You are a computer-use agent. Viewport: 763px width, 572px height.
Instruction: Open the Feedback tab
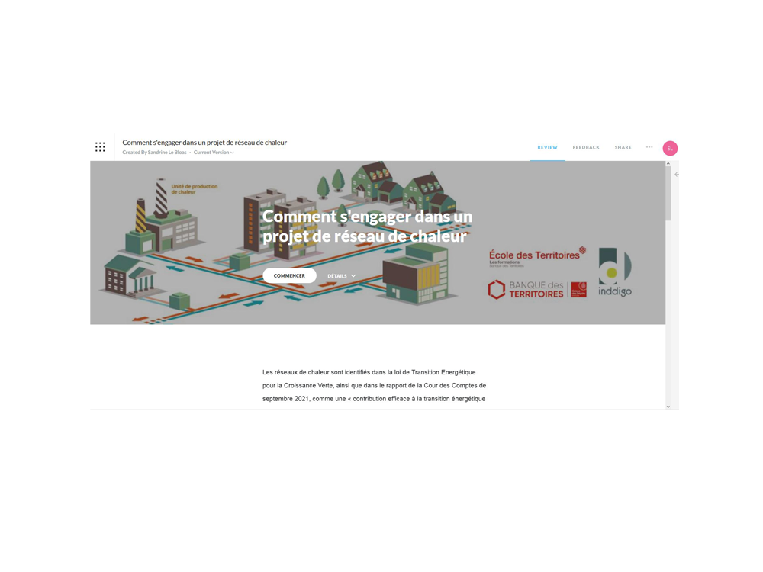pyautogui.click(x=586, y=147)
